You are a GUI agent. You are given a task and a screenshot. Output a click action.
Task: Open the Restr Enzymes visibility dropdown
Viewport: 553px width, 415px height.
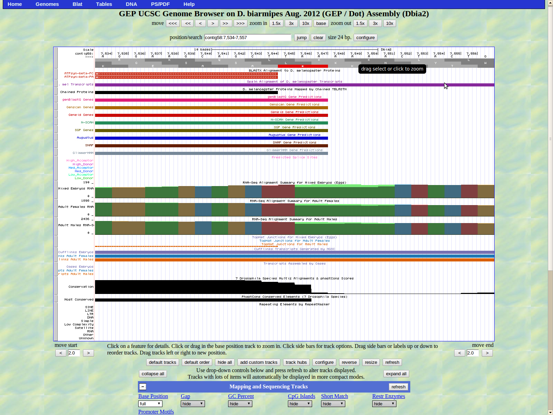(384, 404)
